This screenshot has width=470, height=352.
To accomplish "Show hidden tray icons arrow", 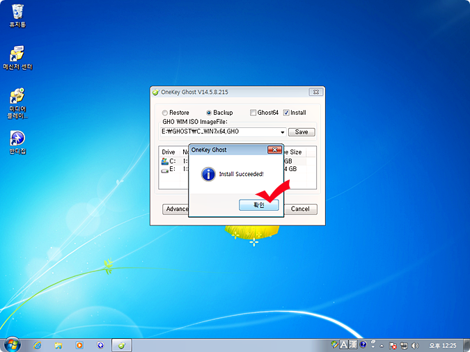I will (x=382, y=346).
